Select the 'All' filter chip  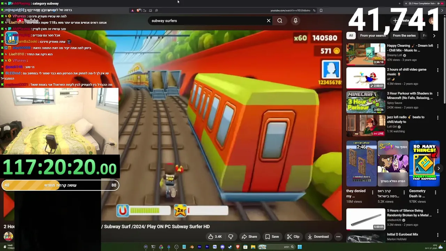pyautogui.click(x=351, y=36)
